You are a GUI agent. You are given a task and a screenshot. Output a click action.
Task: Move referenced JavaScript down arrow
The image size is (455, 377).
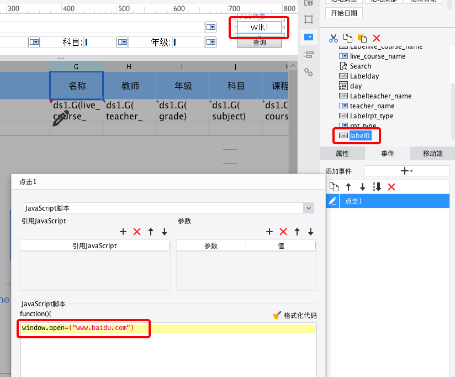(x=165, y=232)
